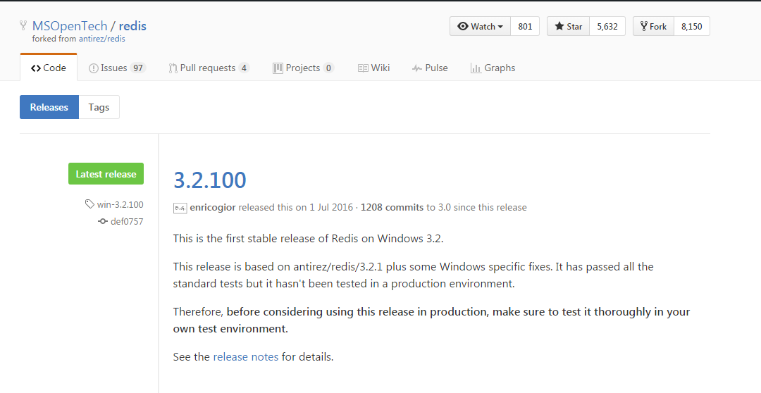Open the release notes link

(x=246, y=356)
